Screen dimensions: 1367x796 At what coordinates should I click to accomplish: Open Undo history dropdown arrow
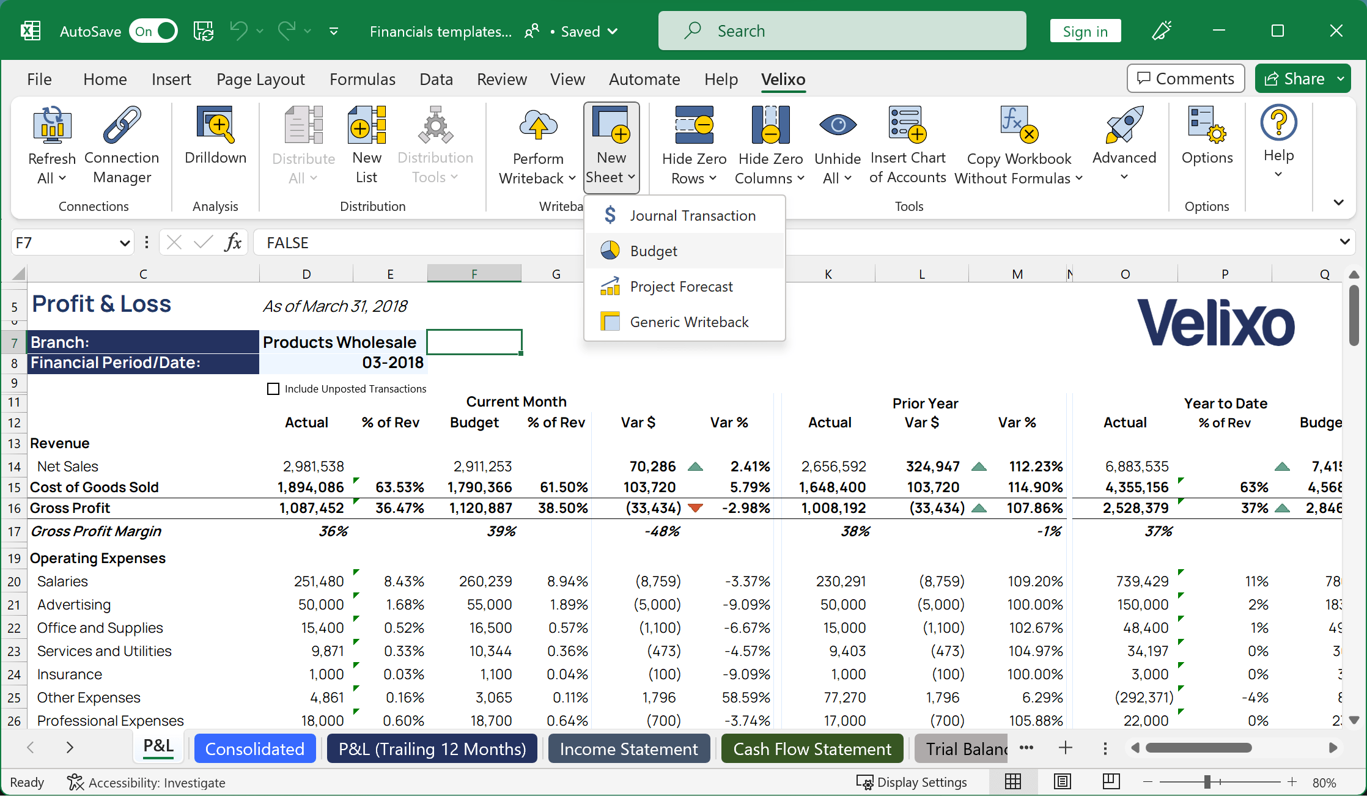[260, 31]
